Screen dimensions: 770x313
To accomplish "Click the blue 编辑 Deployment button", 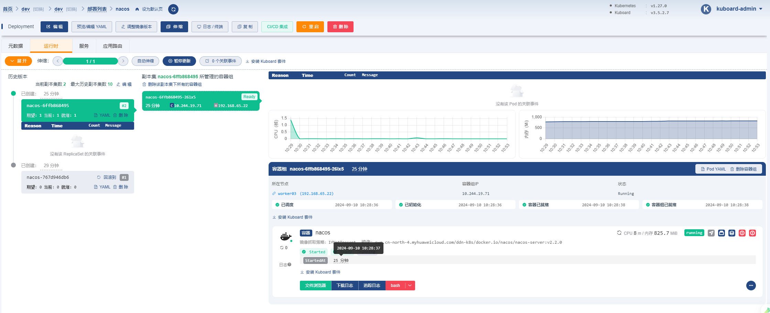I will coord(54,27).
